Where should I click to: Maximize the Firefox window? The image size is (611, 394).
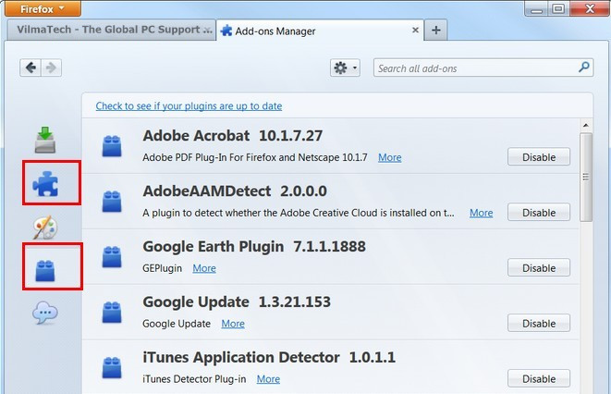(558, 8)
